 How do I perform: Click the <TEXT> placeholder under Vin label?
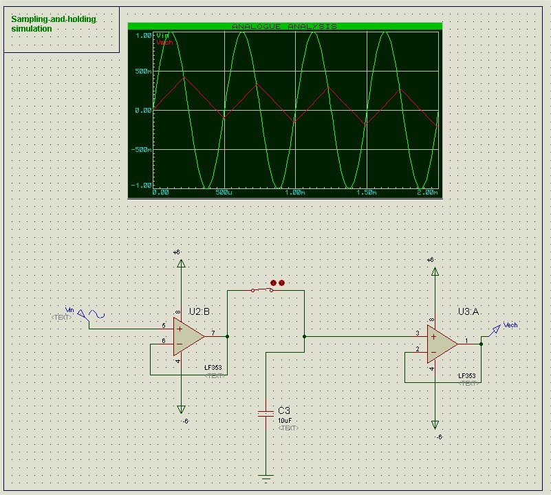(x=61, y=317)
